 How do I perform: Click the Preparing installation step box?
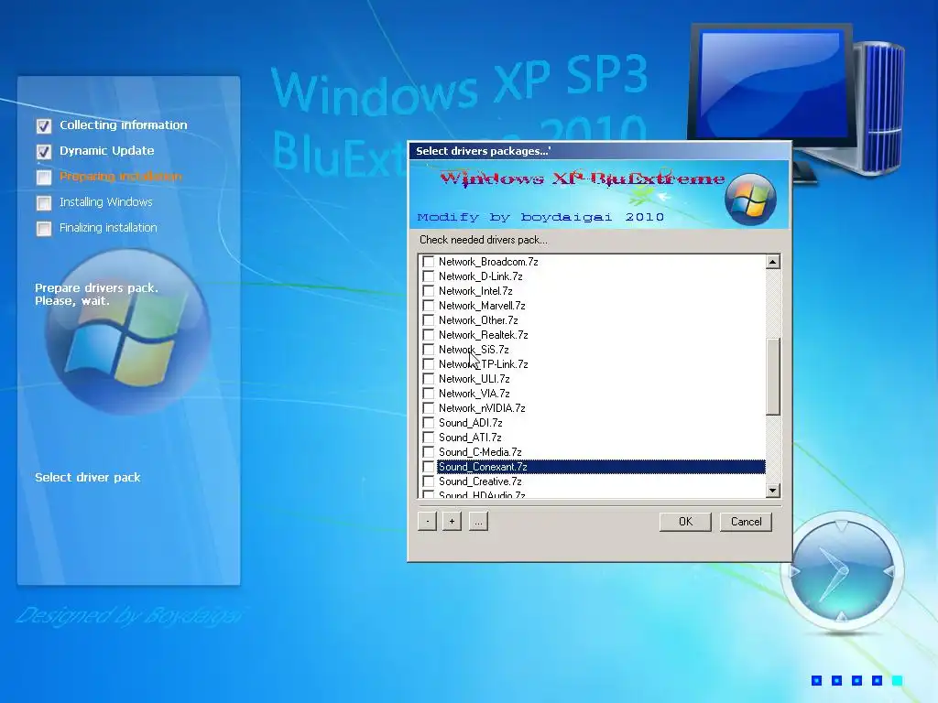pos(44,177)
